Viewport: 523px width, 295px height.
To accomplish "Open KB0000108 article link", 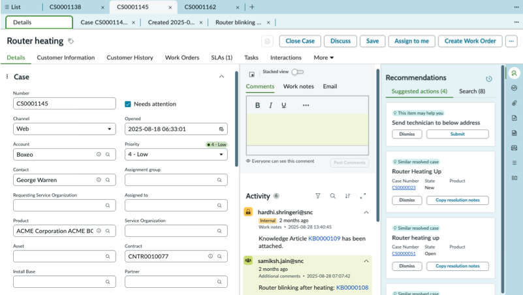I will pos(352,288).
